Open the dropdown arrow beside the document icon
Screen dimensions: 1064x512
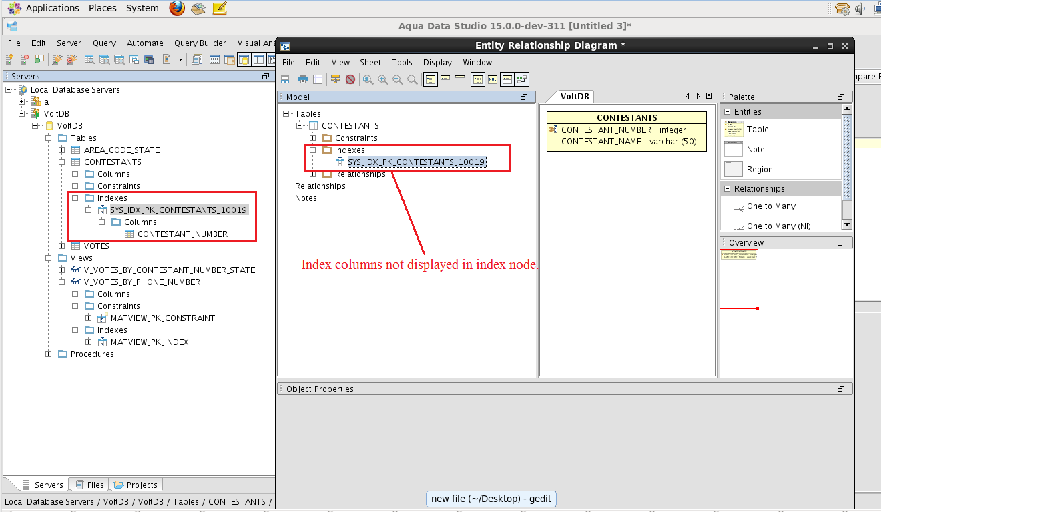(x=180, y=59)
